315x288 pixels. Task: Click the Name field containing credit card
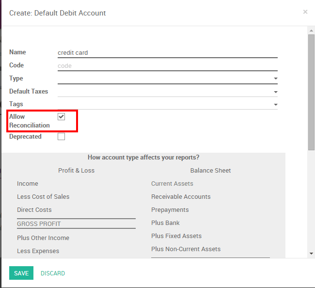click(x=167, y=52)
